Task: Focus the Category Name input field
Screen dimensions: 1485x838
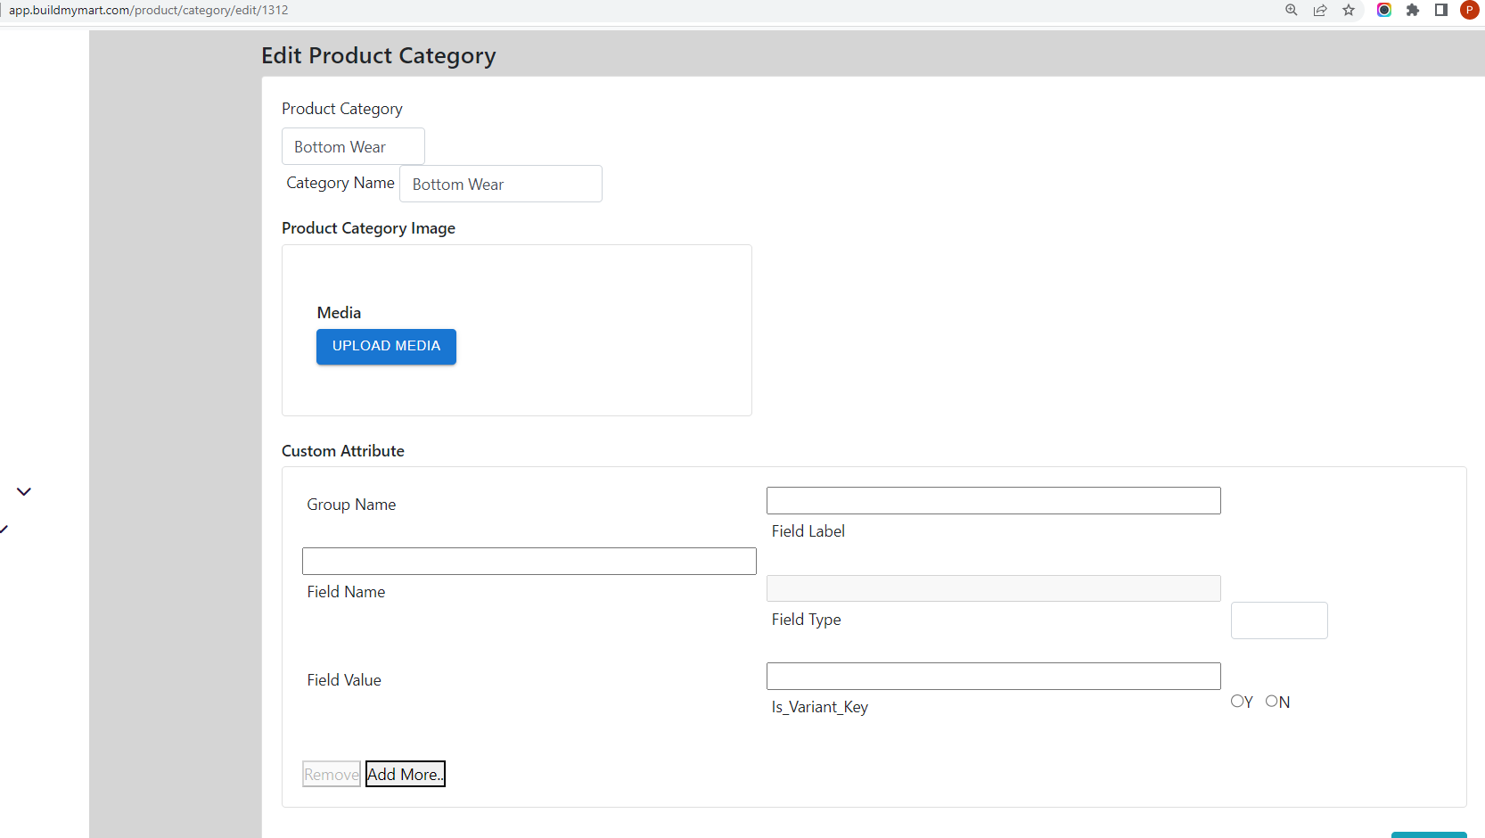Action: 501,184
